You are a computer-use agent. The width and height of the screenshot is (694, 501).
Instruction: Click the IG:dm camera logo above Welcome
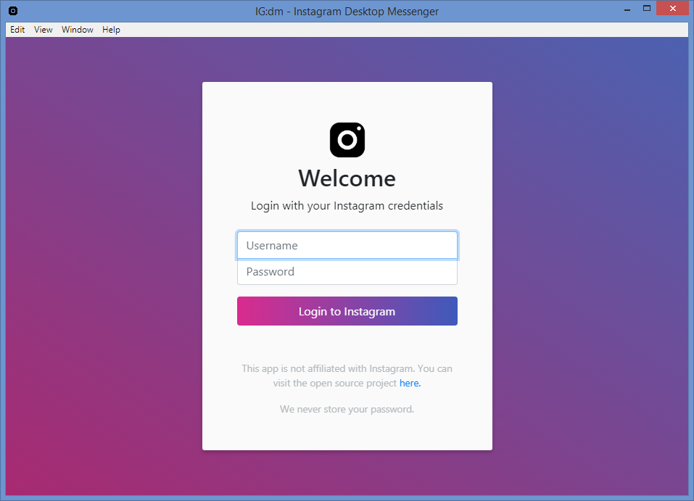347,140
